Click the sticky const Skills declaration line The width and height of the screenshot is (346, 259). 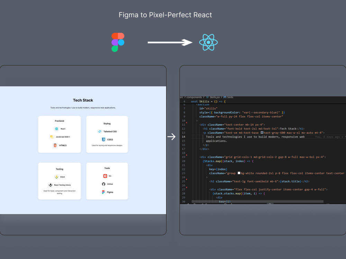point(208,102)
